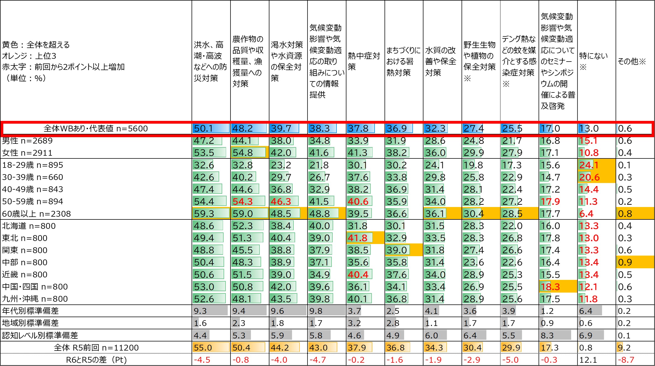
Task: Select the 59.3 cell in 60歳以上 row
Action: pyautogui.click(x=211, y=214)
